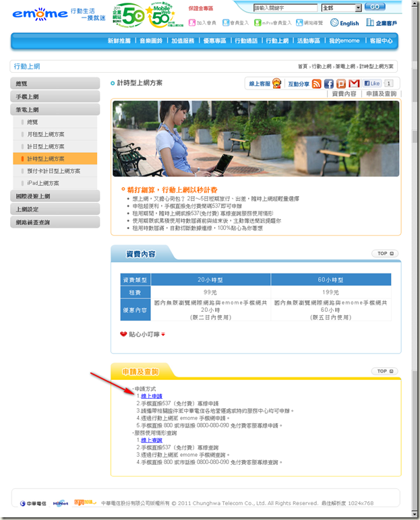Open the 保證金專區 link

click(201, 8)
